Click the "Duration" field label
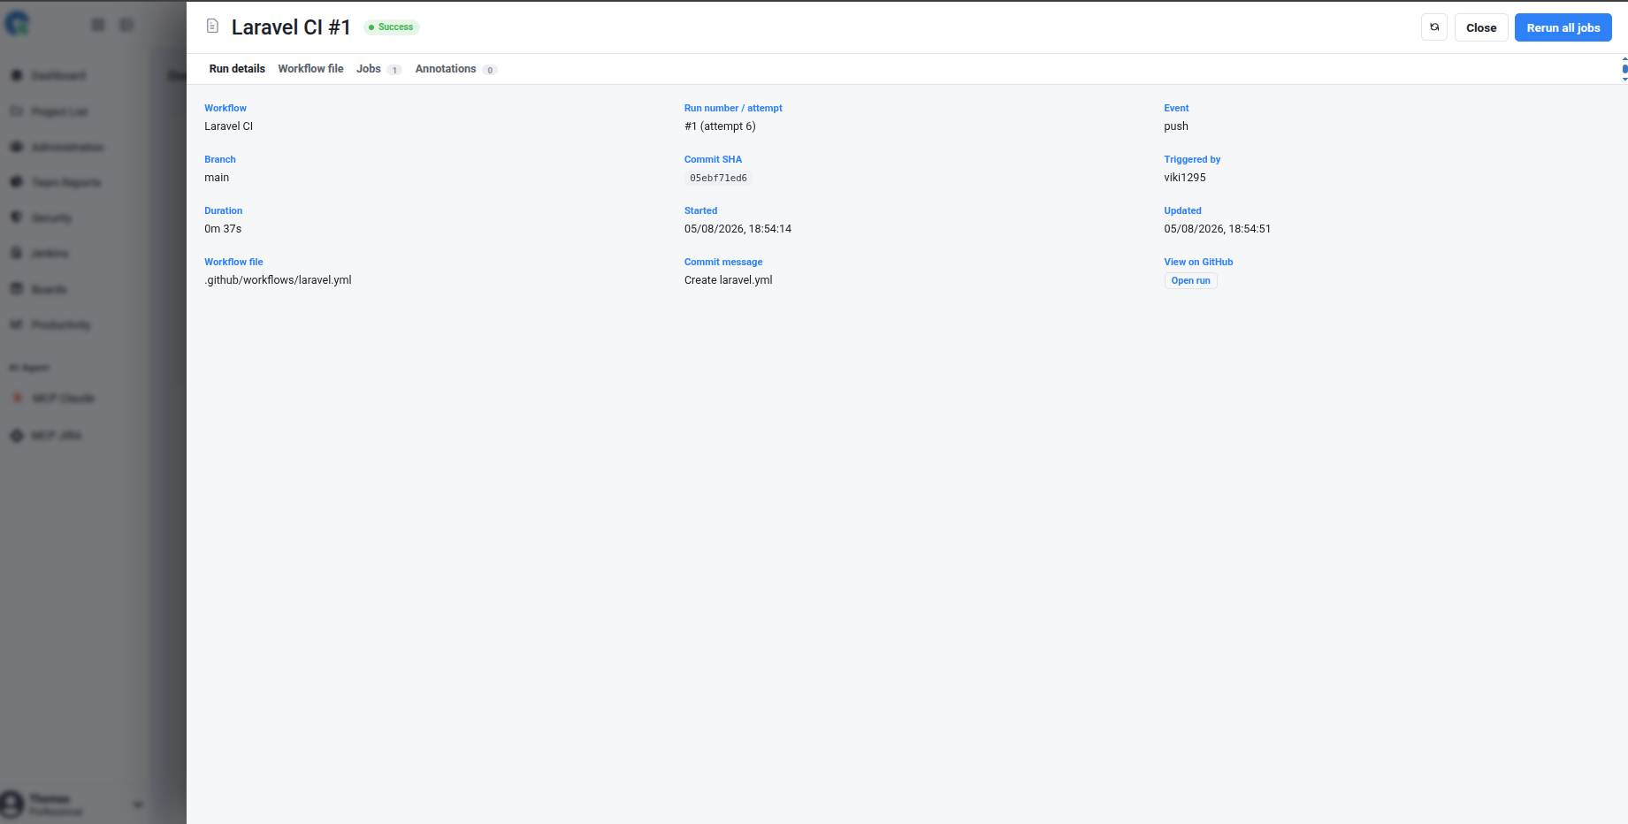 223,210
